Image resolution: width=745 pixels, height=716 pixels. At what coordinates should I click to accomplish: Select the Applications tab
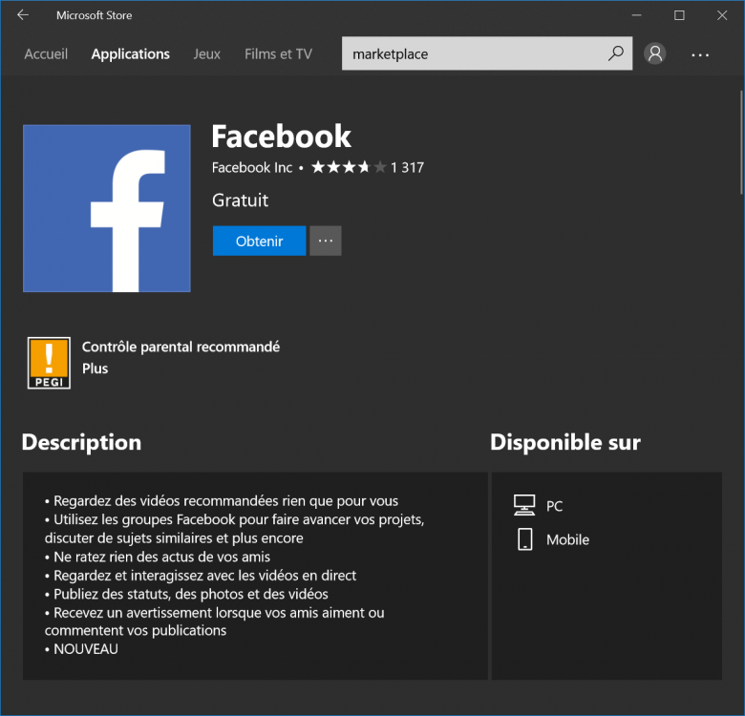(130, 54)
